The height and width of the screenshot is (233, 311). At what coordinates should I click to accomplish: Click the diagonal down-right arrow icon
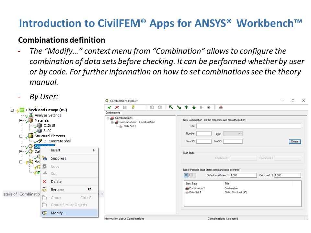pyautogui.click(x=179, y=107)
